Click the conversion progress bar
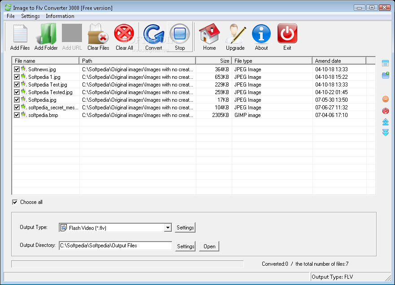Screen dimensions: 395x285 pyautogui.click(x=127, y=264)
